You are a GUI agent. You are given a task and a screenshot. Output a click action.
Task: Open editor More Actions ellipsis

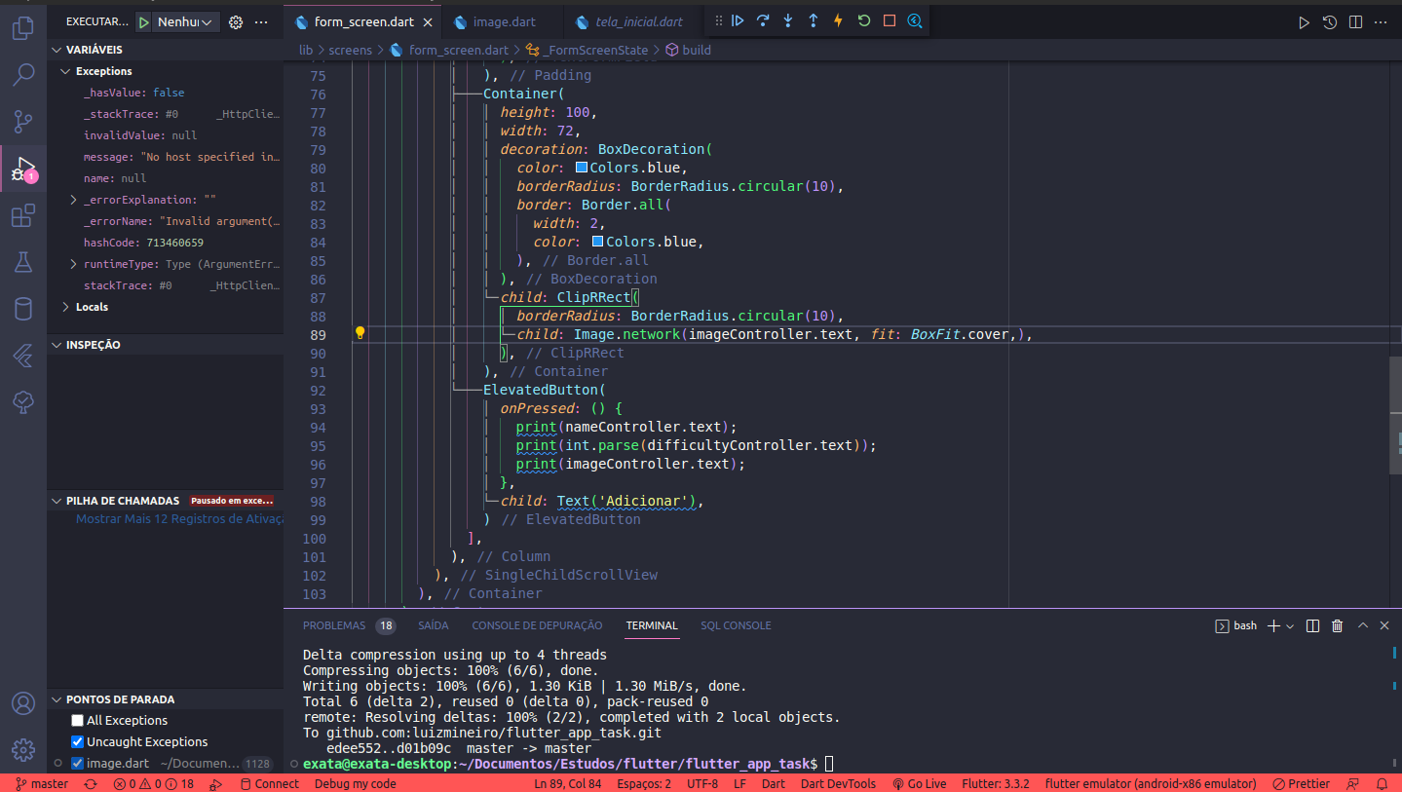pyautogui.click(x=1380, y=22)
